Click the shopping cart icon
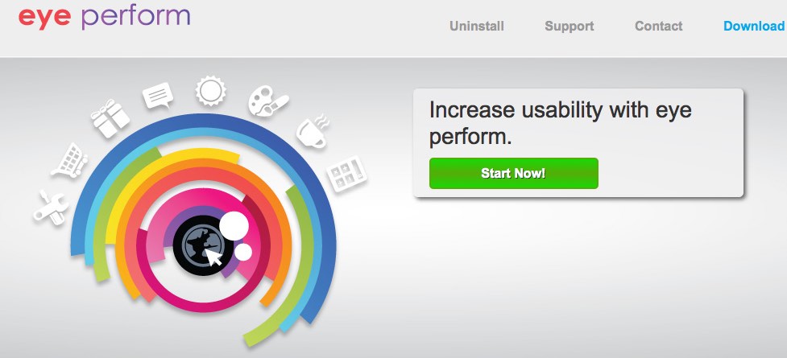 tap(70, 160)
